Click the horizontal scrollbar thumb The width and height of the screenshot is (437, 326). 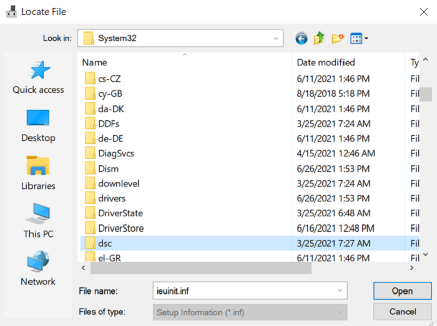(x=201, y=268)
